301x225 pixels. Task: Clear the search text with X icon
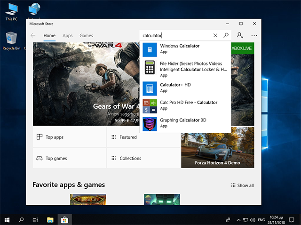click(x=215, y=35)
